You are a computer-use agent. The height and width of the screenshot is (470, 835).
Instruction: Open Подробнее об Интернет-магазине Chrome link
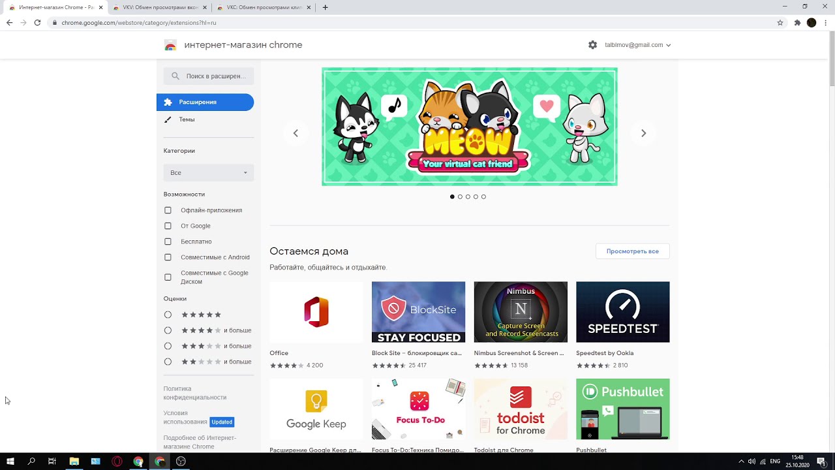click(200, 442)
